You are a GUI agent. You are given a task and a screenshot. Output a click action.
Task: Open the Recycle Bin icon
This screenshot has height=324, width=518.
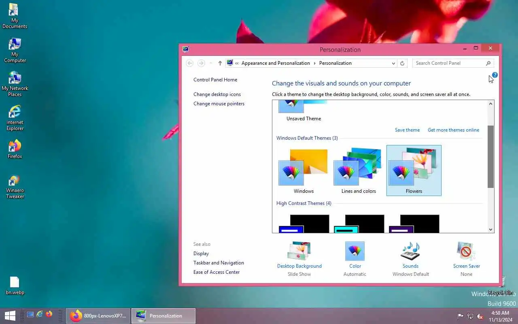501,286
